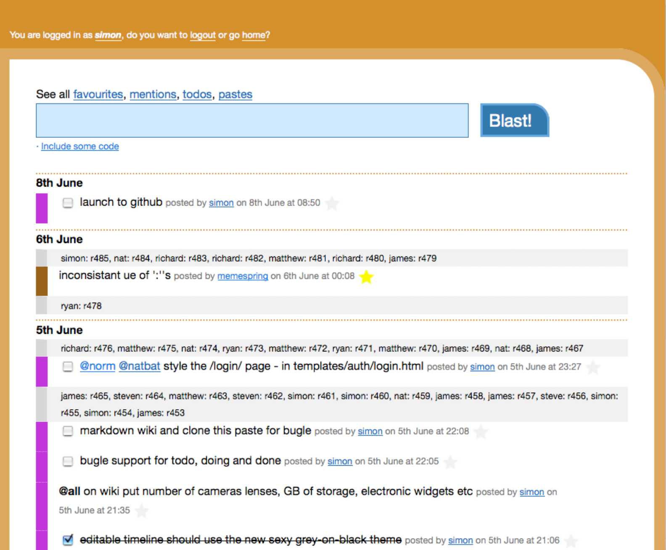This screenshot has height=550, width=666.
Task: Click the Blast! button
Action: click(x=515, y=120)
